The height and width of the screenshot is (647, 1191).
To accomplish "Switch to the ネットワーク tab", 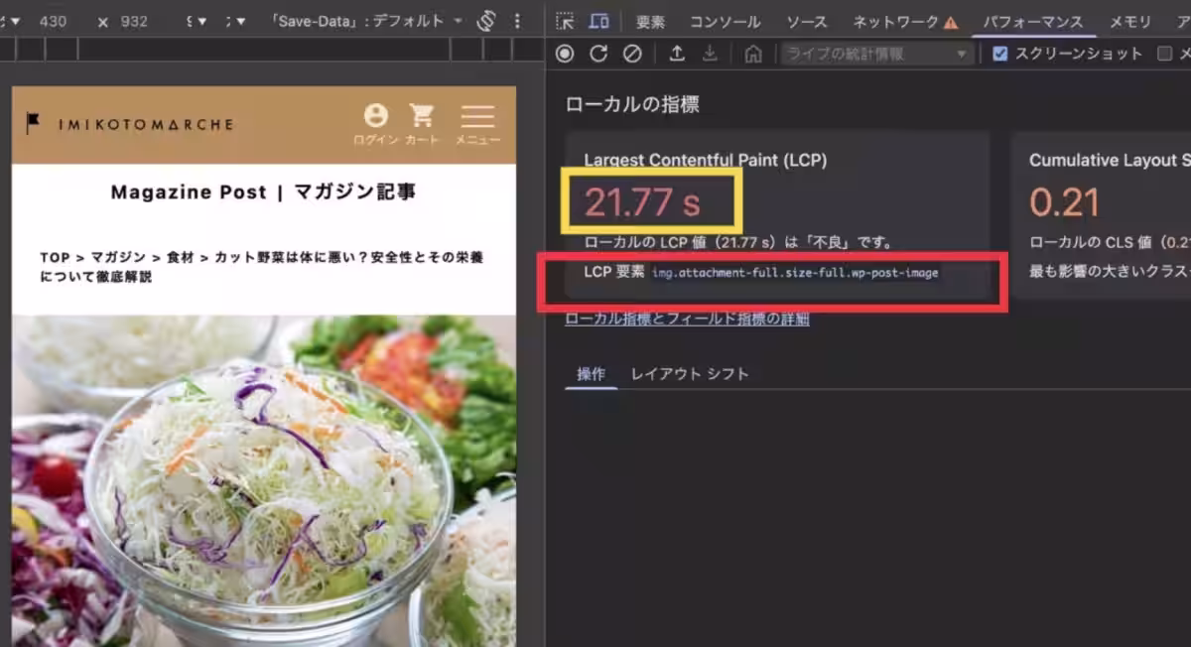I will pyautogui.click(x=905, y=21).
